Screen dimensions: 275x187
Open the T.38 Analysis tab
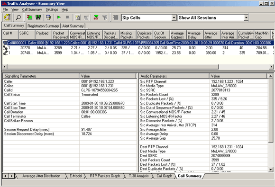[139, 176]
